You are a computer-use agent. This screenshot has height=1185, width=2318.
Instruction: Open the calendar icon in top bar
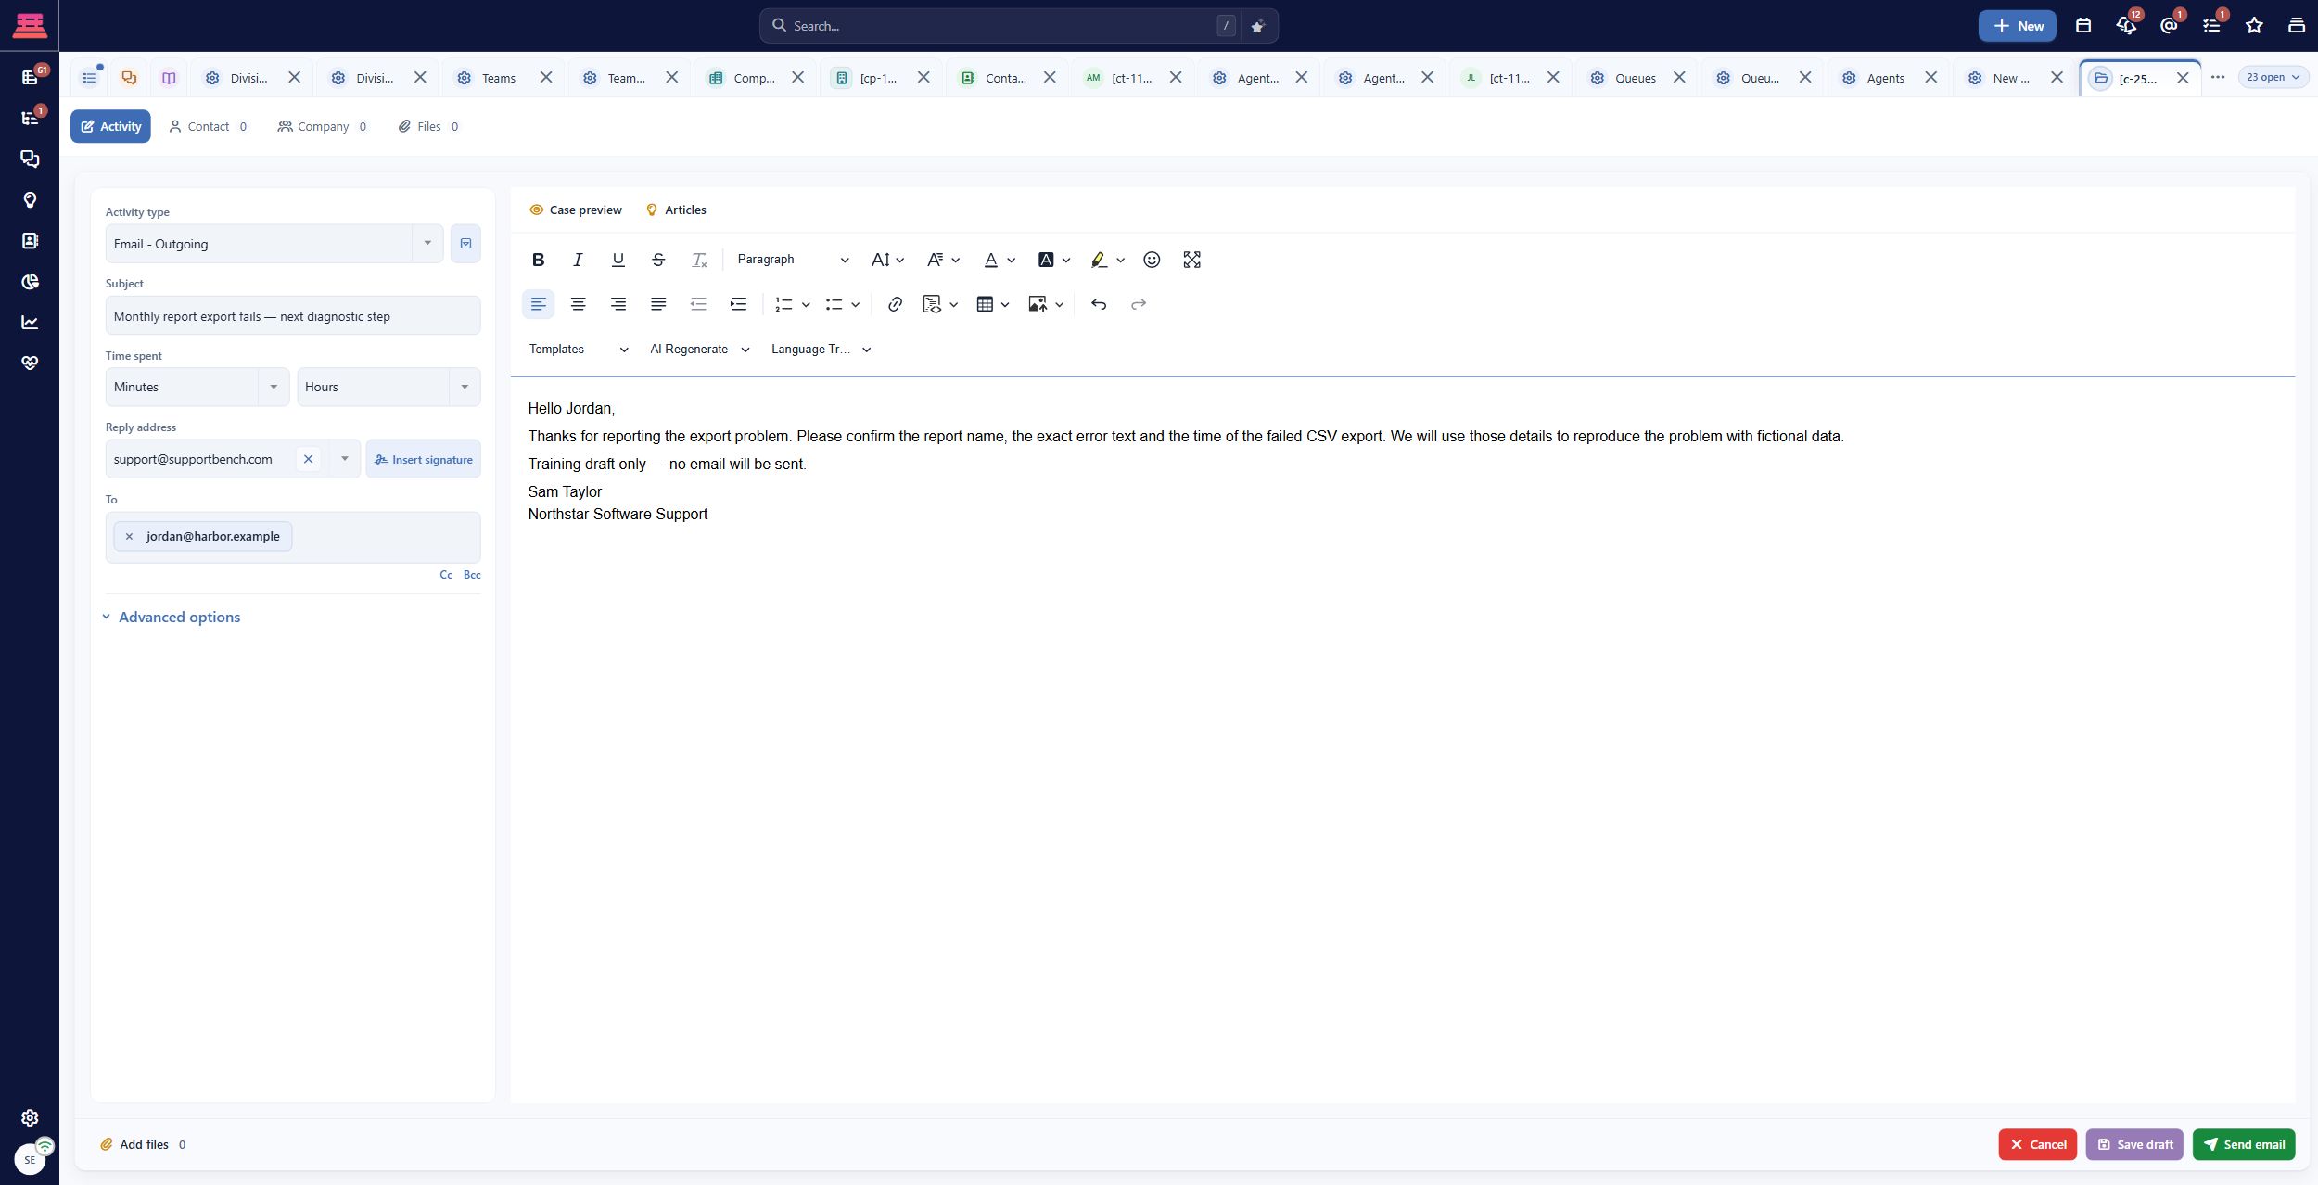coord(2083,26)
